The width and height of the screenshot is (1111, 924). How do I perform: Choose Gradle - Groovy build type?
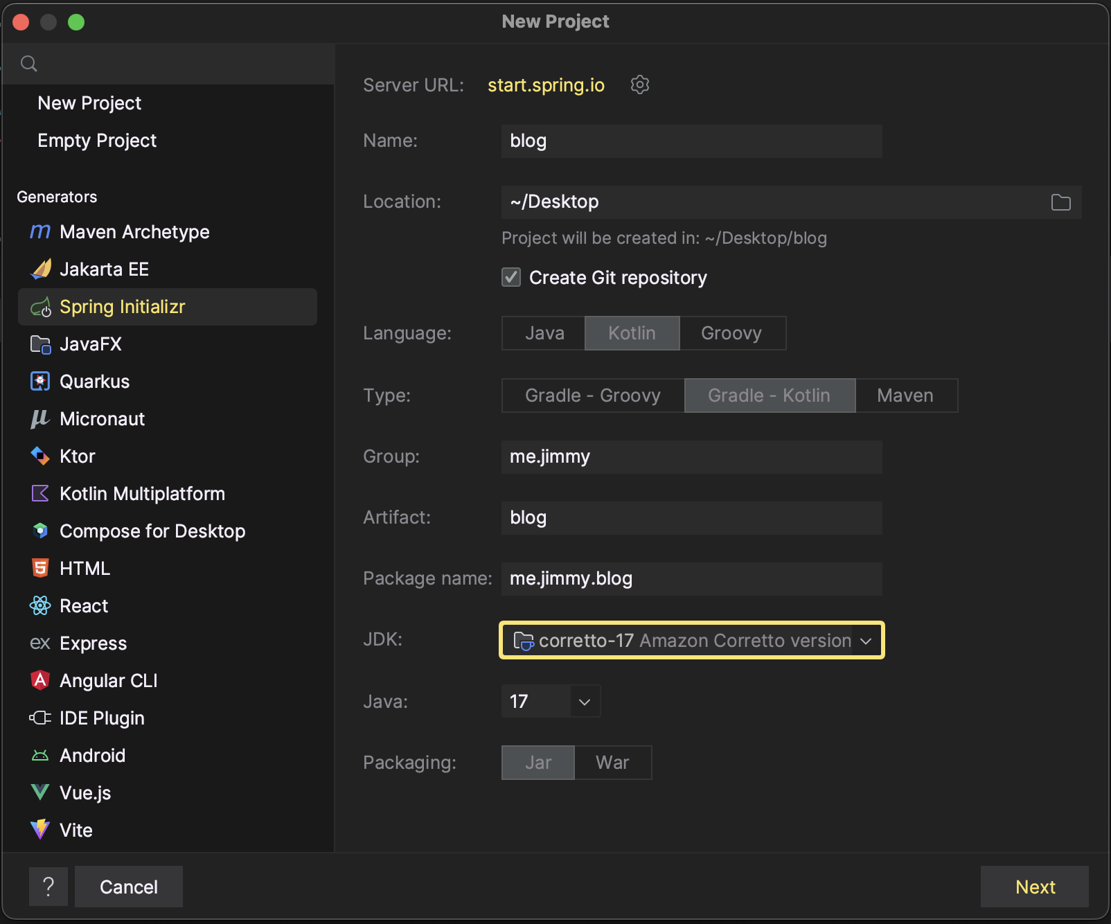[x=593, y=396]
